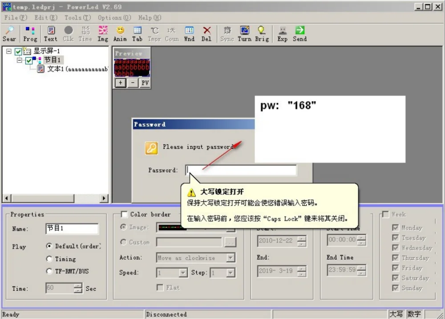Click the Img image tool
Screen dimensions: 445x319
point(102,33)
